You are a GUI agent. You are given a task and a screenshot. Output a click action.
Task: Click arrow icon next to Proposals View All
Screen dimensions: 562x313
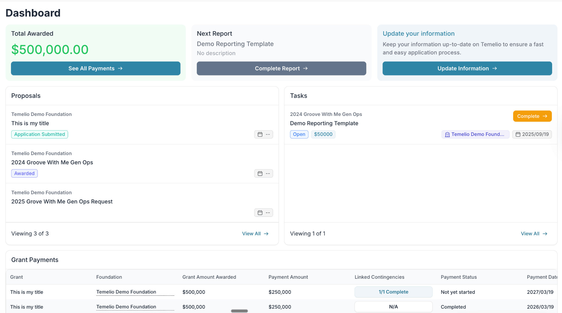(x=266, y=234)
